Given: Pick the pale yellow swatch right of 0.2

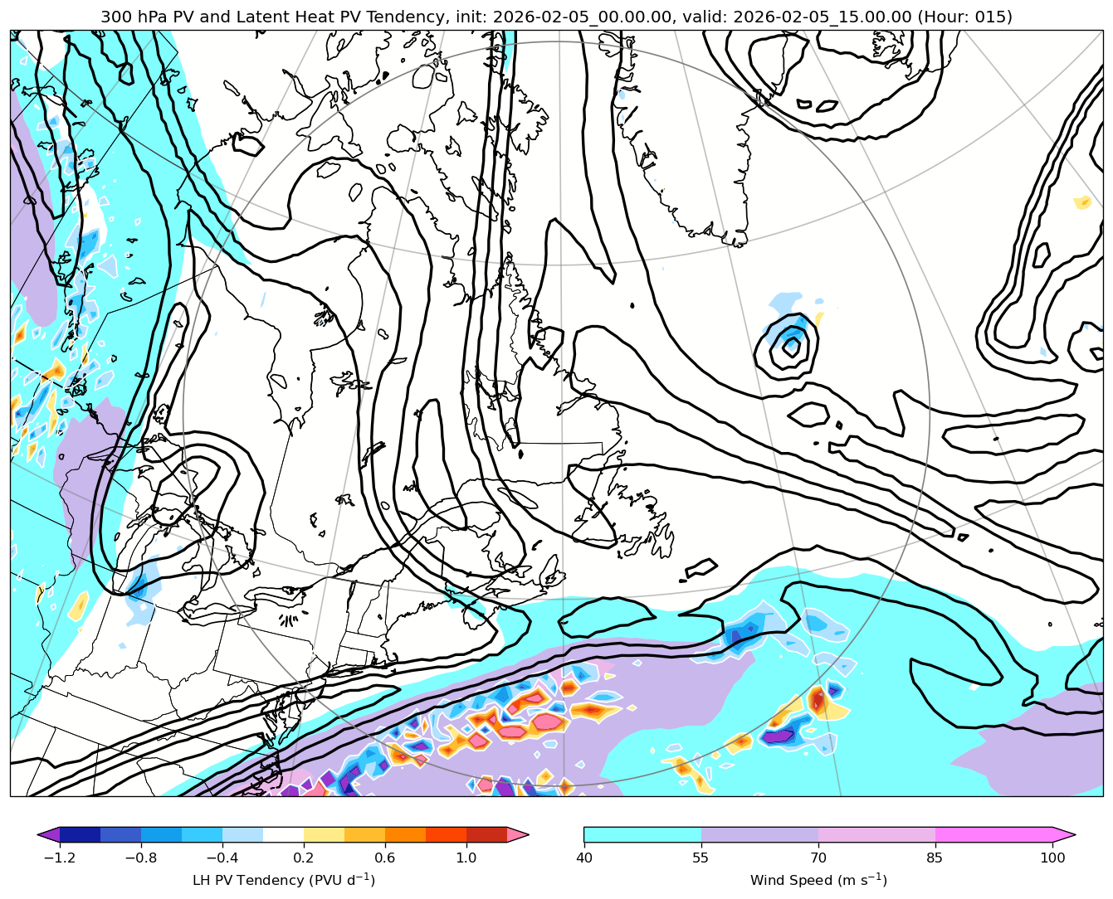Looking at the screenshot, I should point(324,834).
